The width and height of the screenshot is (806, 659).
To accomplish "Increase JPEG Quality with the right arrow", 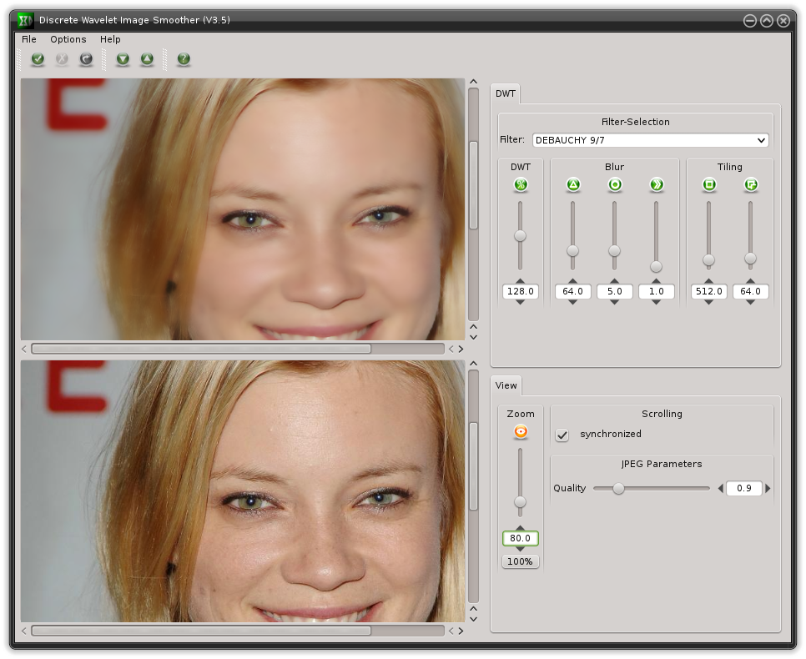I will click(x=768, y=489).
